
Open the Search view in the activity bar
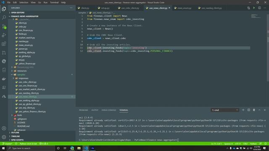point(4,18)
